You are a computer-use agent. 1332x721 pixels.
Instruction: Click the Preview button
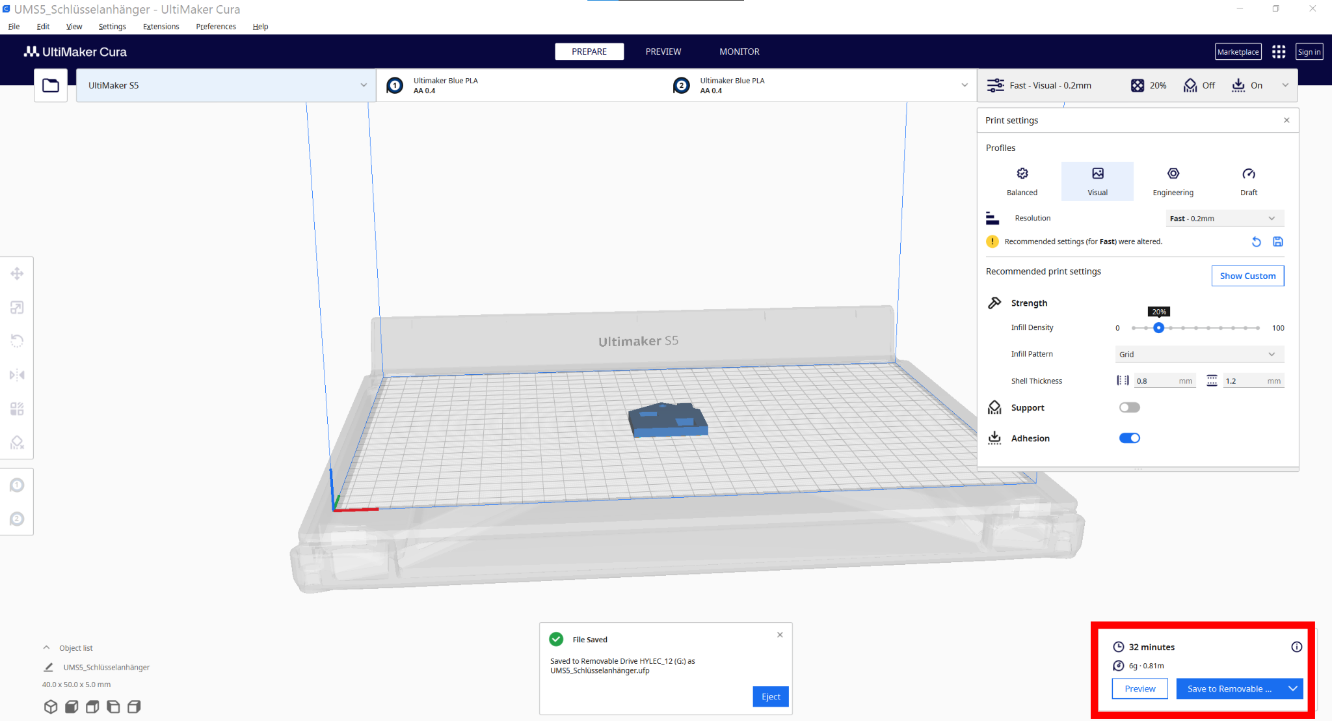(1139, 688)
